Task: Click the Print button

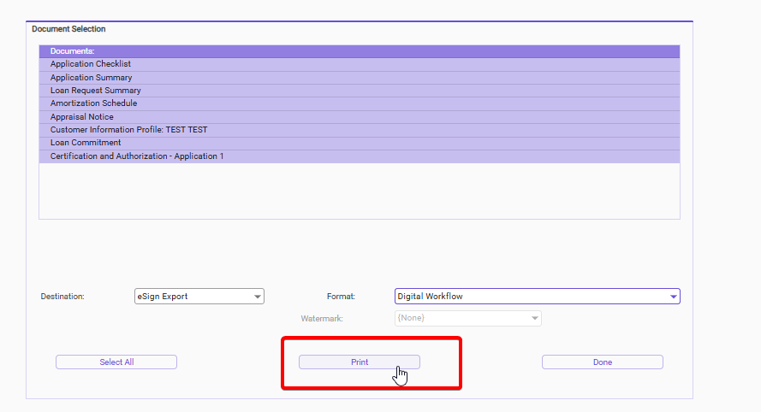Action: click(x=360, y=362)
